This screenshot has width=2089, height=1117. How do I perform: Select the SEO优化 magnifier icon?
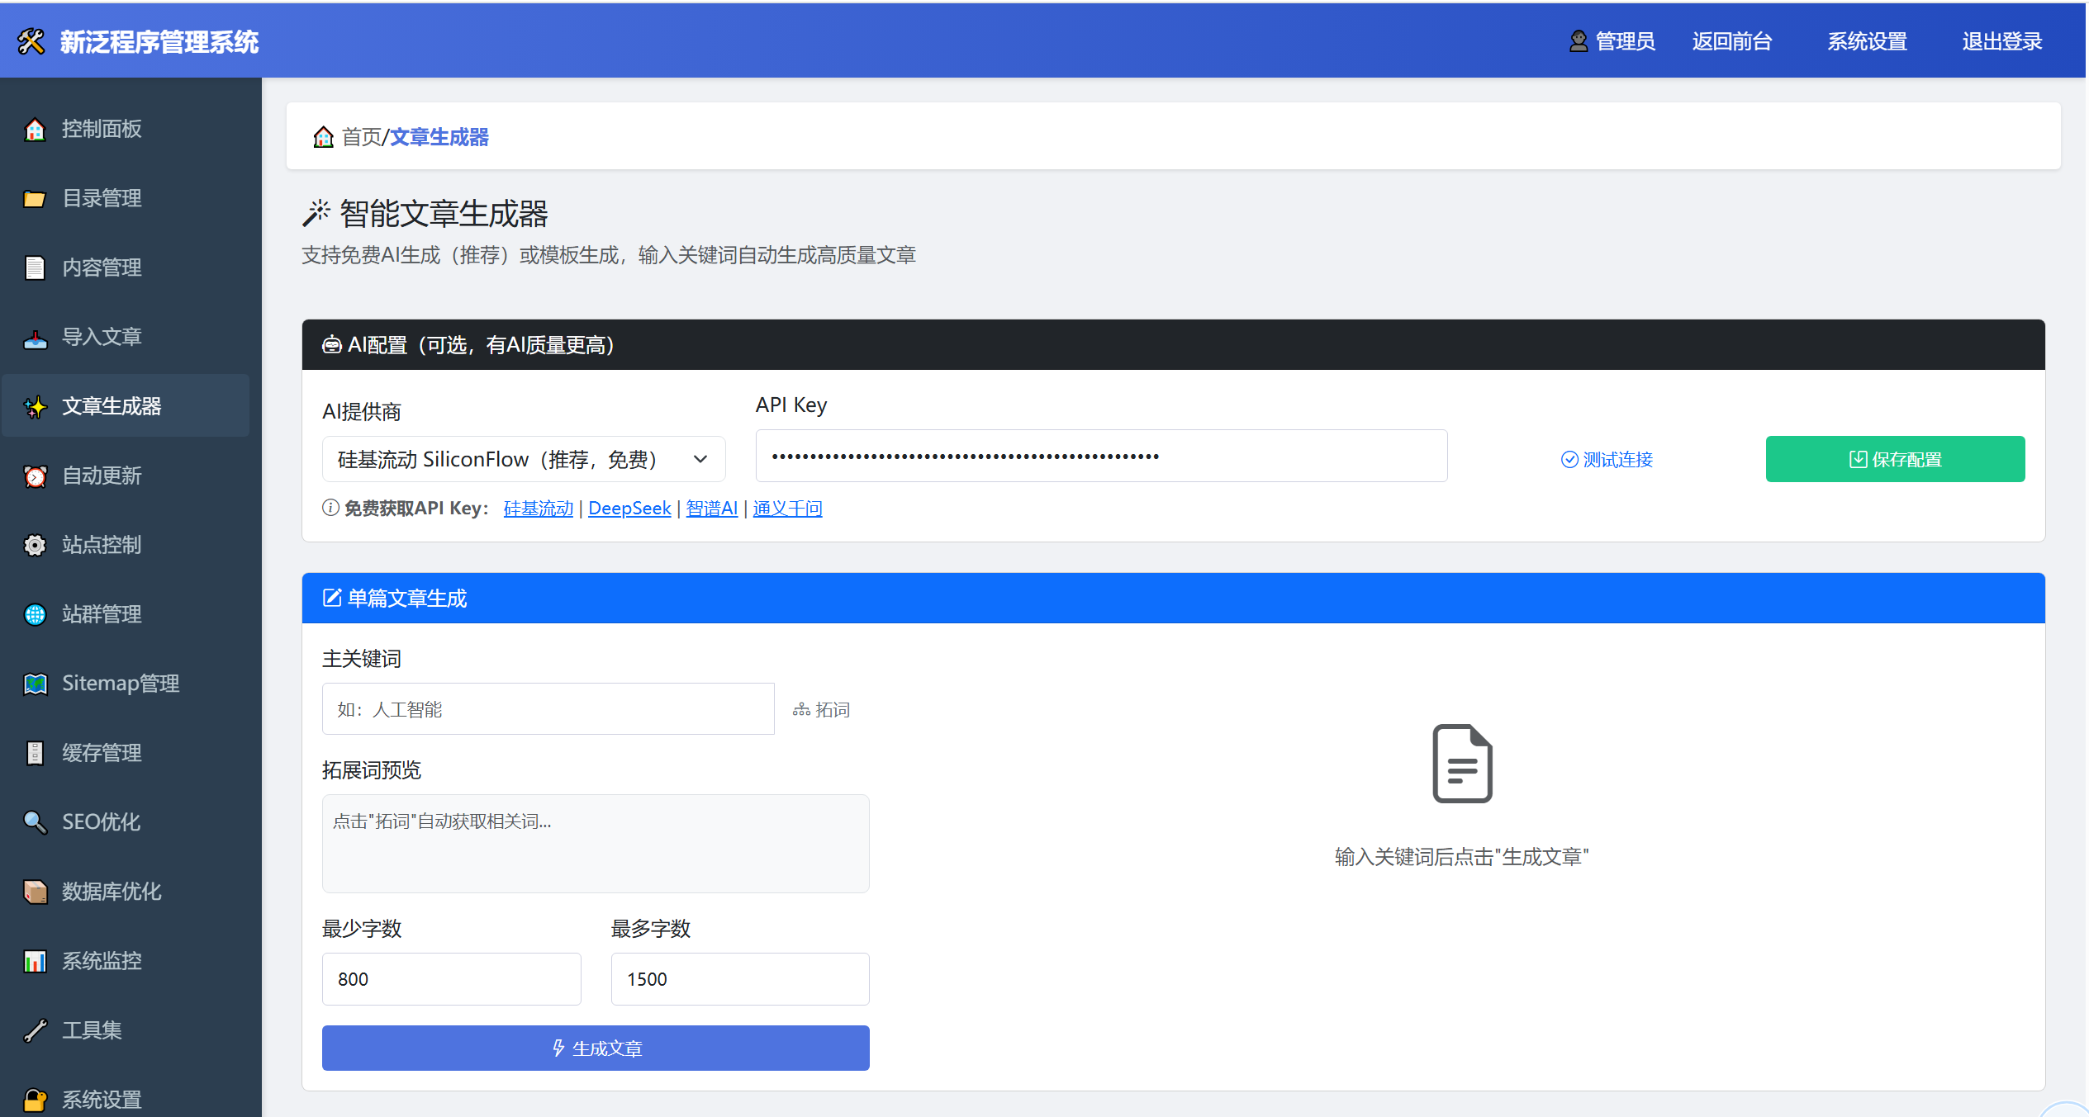click(x=35, y=821)
